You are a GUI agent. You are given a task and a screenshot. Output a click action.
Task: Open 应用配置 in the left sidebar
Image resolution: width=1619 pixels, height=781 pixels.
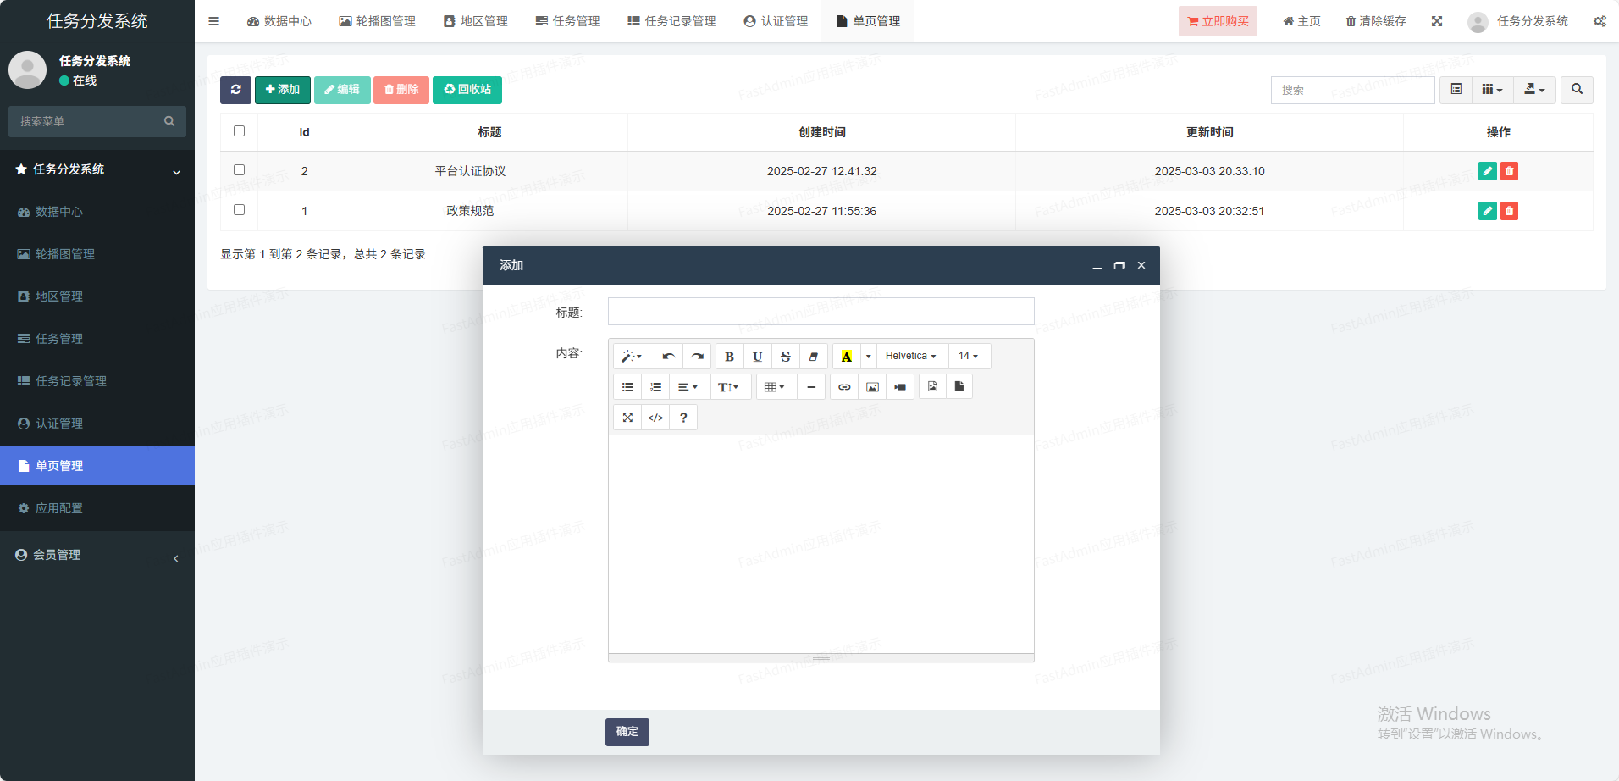pyautogui.click(x=59, y=508)
